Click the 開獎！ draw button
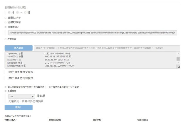This screenshot has width=188, height=124. 19,107
